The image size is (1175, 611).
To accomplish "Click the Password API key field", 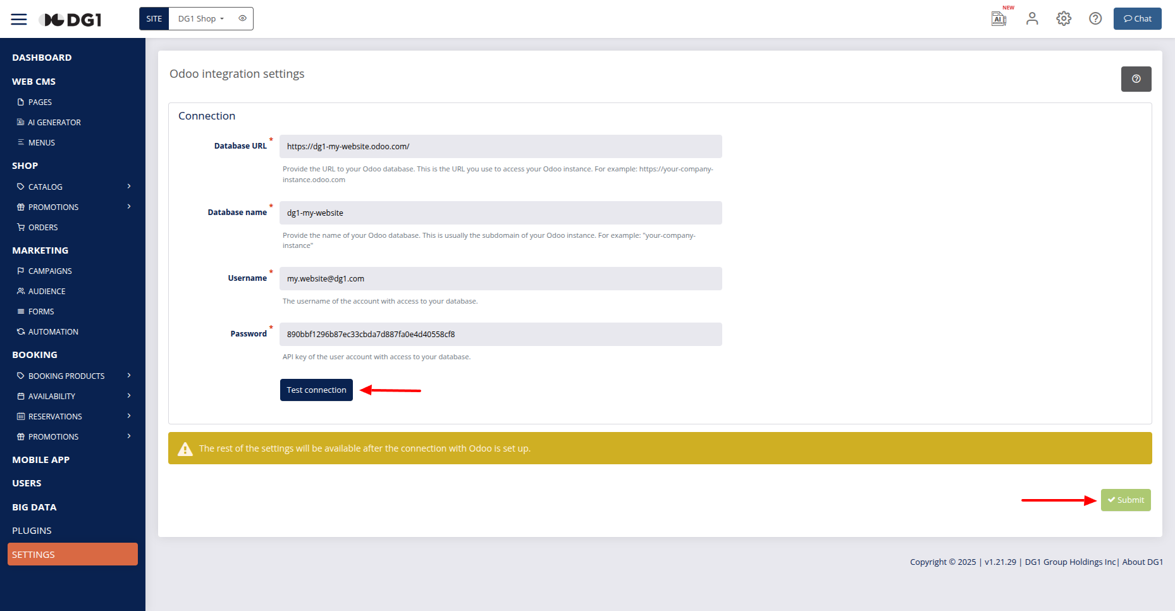I will click(x=501, y=334).
